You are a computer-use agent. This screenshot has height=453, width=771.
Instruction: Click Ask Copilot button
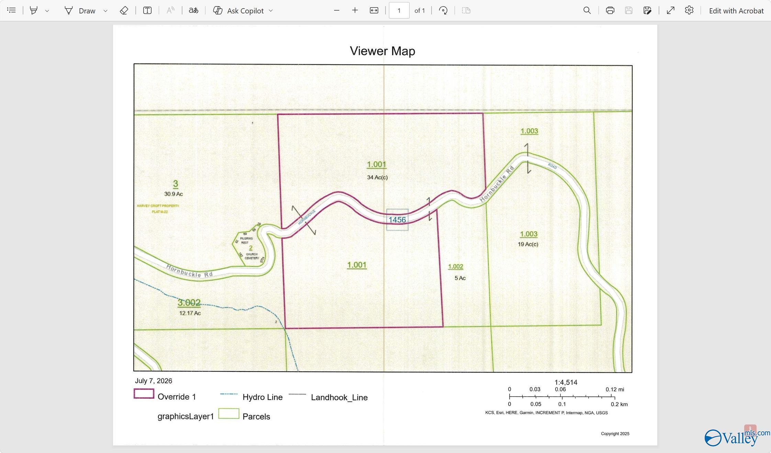(x=238, y=11)
